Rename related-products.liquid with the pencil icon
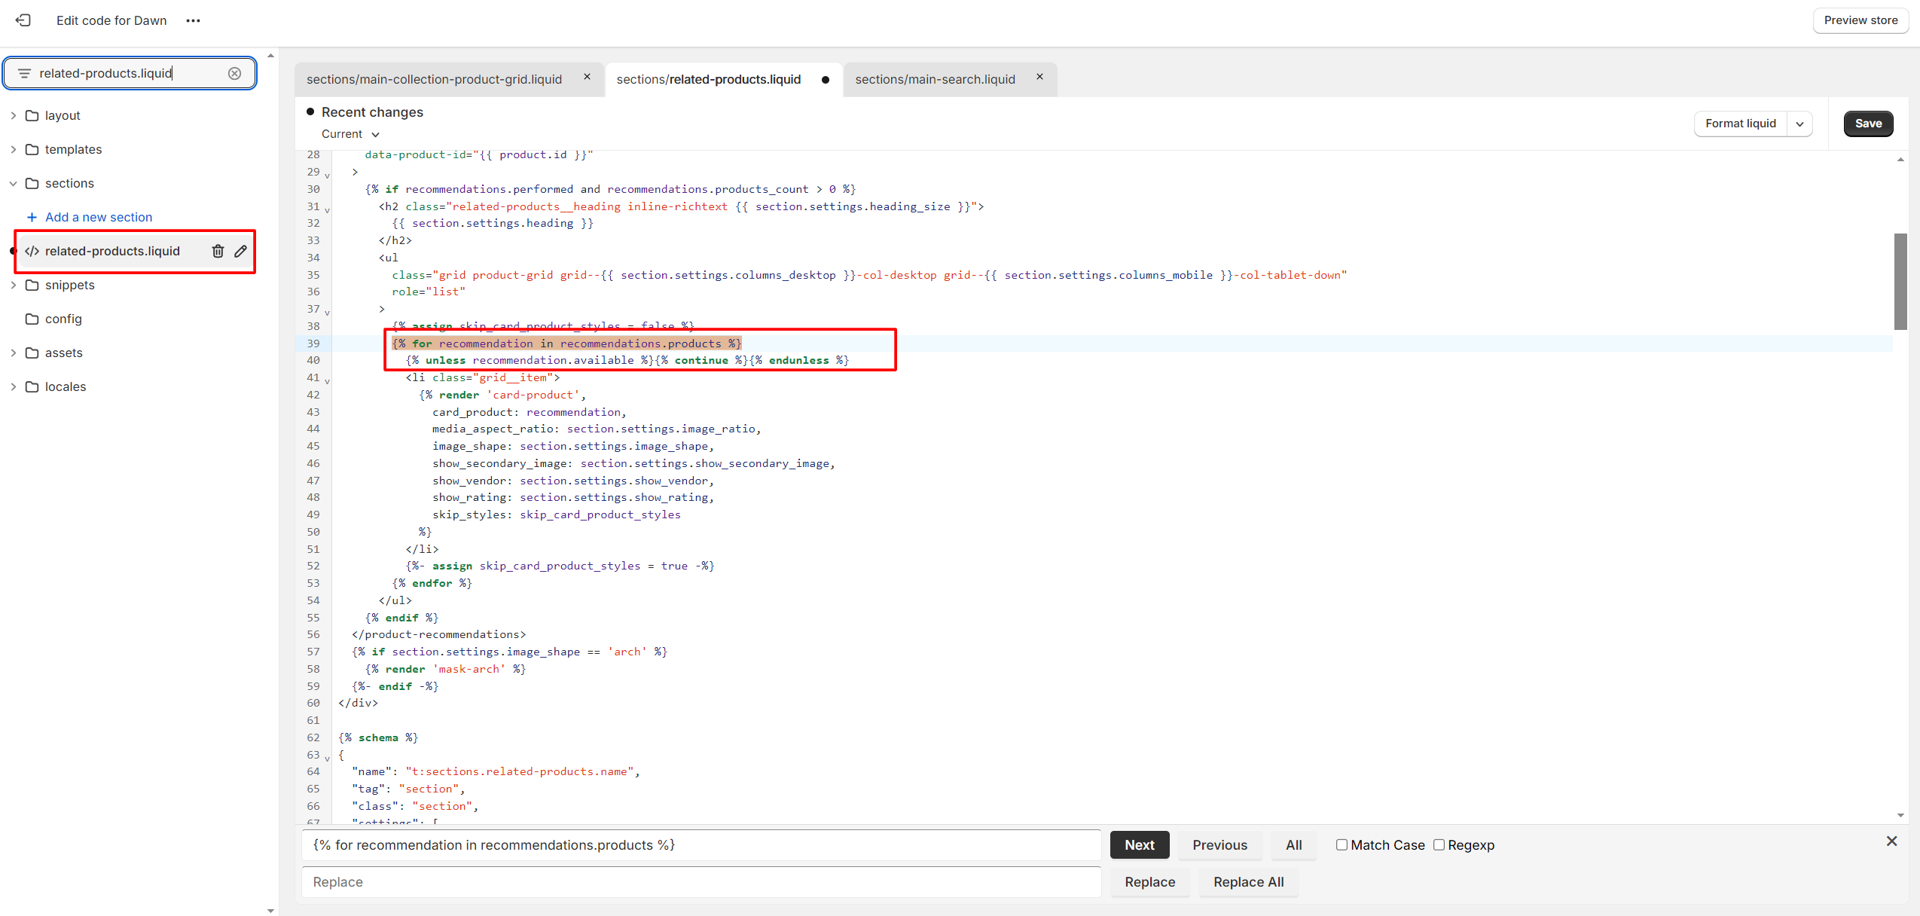This screenshot has height=916, width=1920. [x=240, y=251]
